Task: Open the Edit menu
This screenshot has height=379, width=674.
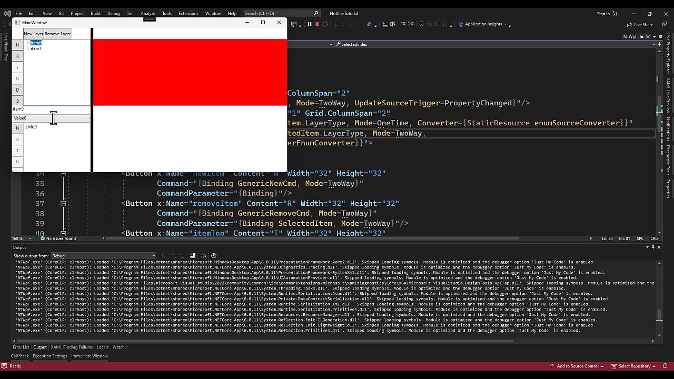Action: [32, 13]
